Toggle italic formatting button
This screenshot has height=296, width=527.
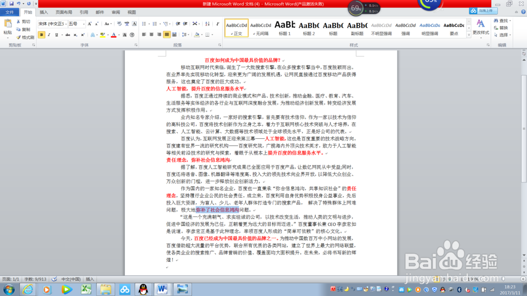[49, 35]
